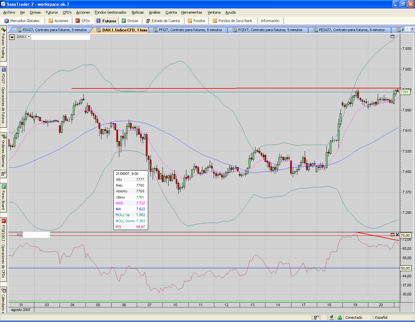Select the 75,00 RSI level marker
Screen dimensions: 415x322
pyautogui.click(x=405, y=236)
